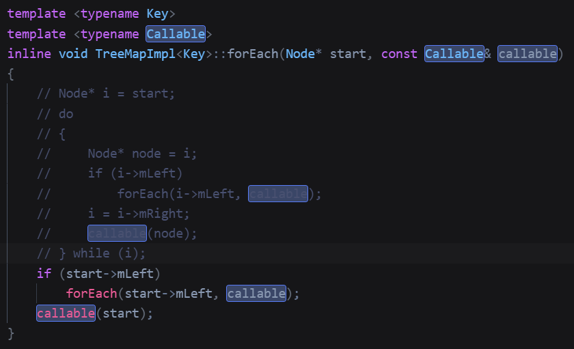Click the callable parameter in function signature

point(528,53)
